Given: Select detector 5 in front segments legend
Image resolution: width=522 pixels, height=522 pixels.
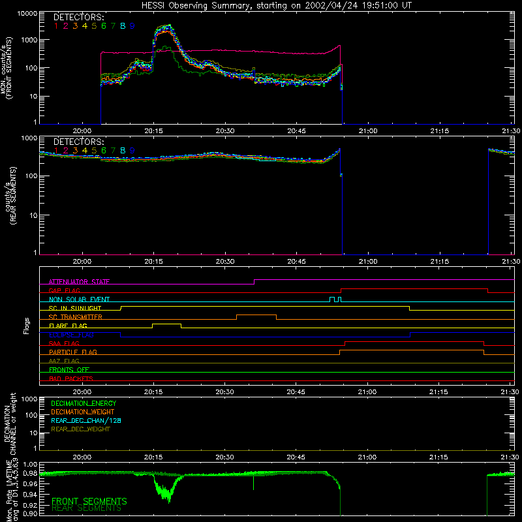Looking at the screenshot, I should pos(94,26).
